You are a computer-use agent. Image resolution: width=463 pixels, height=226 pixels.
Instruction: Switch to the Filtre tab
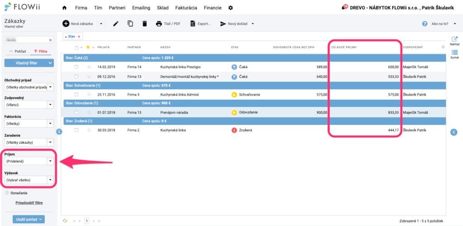tap(40, 51)
